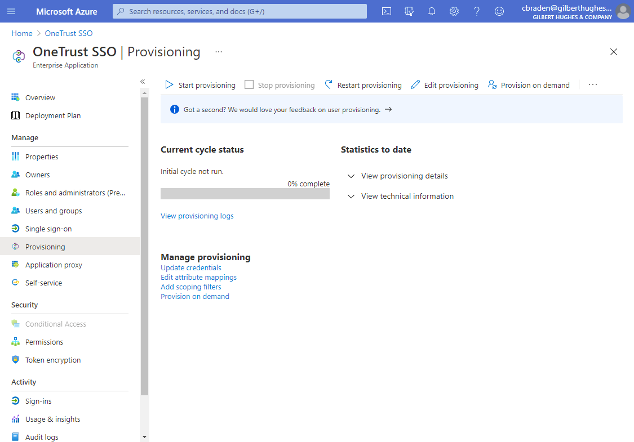Open the Azure portal hamburger menu
The width and height of the screenshot is (634, 442).
(11, 11)
